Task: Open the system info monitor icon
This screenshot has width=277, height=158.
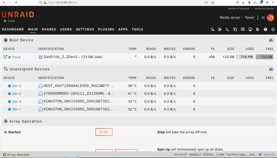Action: tap(250, 29)
